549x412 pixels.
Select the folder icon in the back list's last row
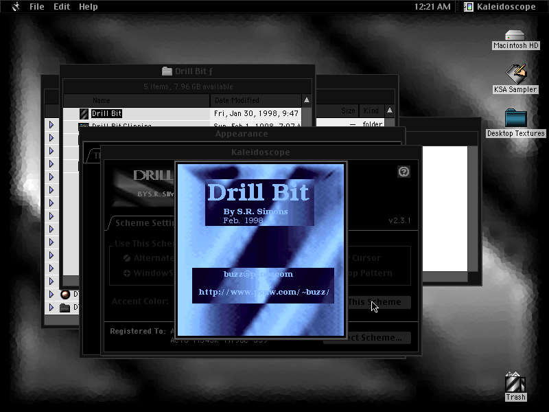point(65,308)
